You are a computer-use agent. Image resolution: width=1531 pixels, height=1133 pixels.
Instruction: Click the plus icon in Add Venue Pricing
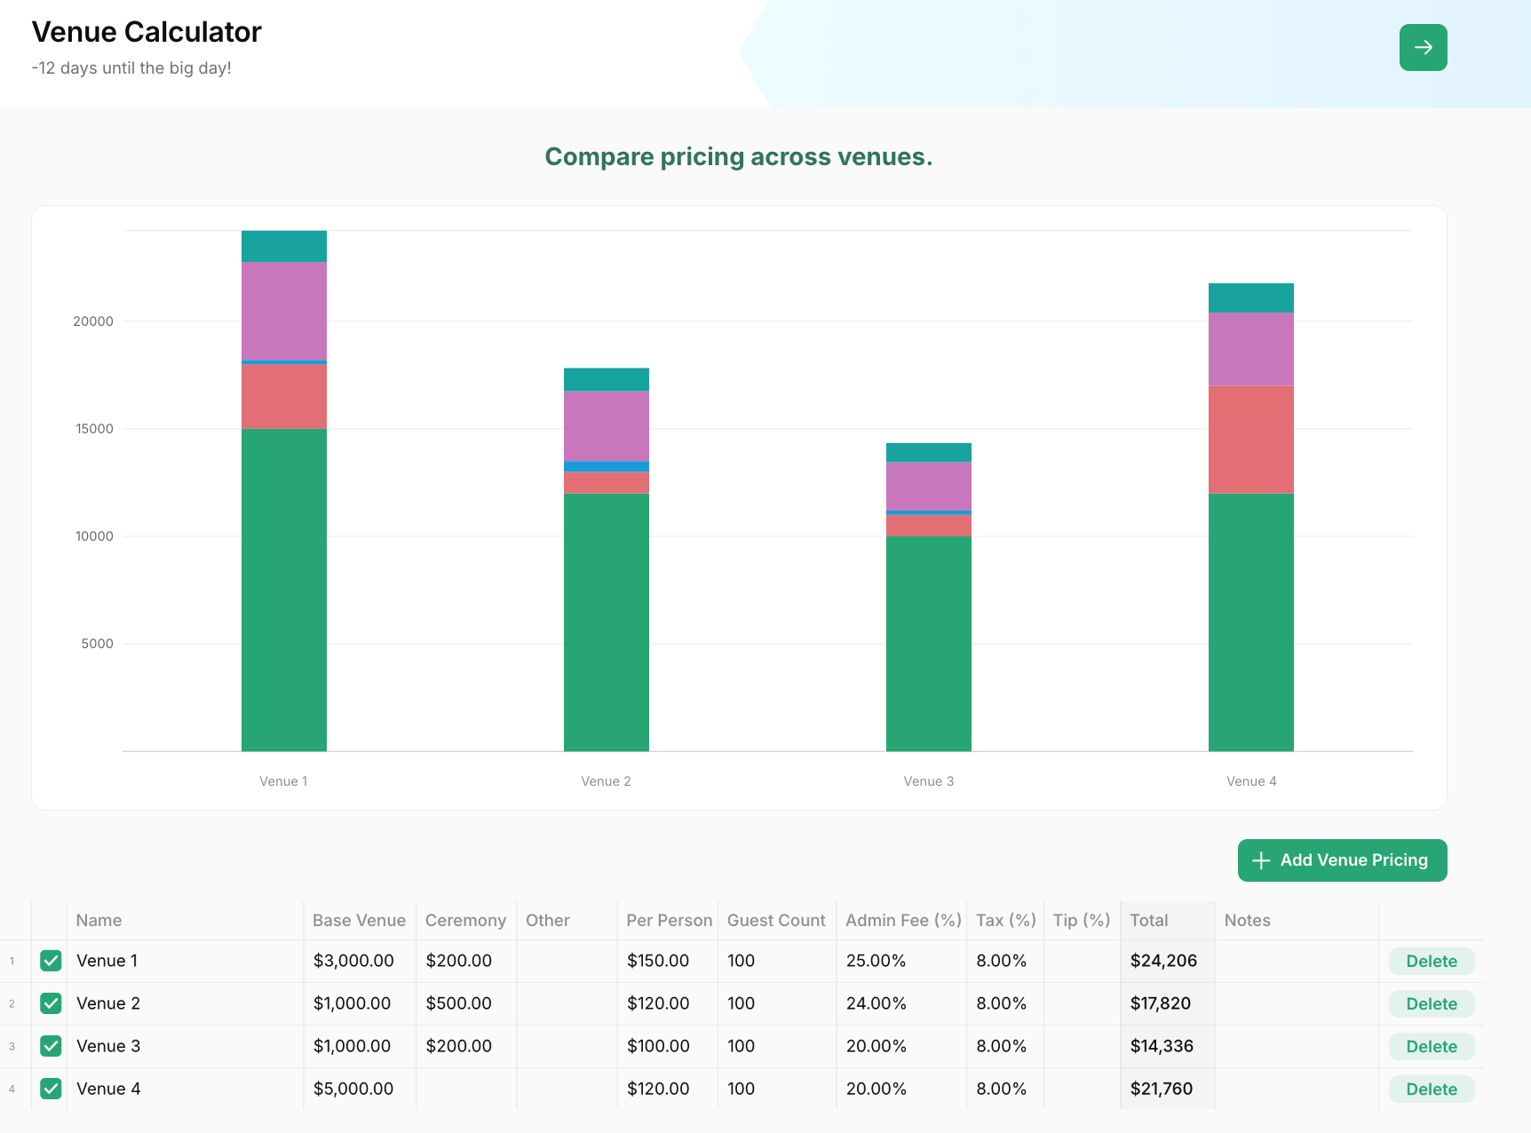(x=1261, y=860)
